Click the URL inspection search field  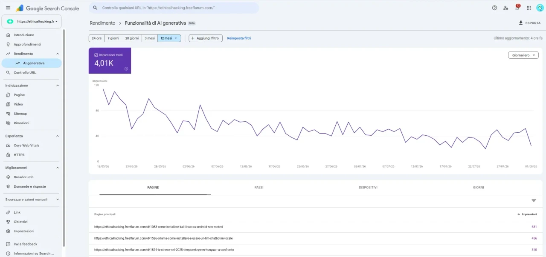(174, 8)
